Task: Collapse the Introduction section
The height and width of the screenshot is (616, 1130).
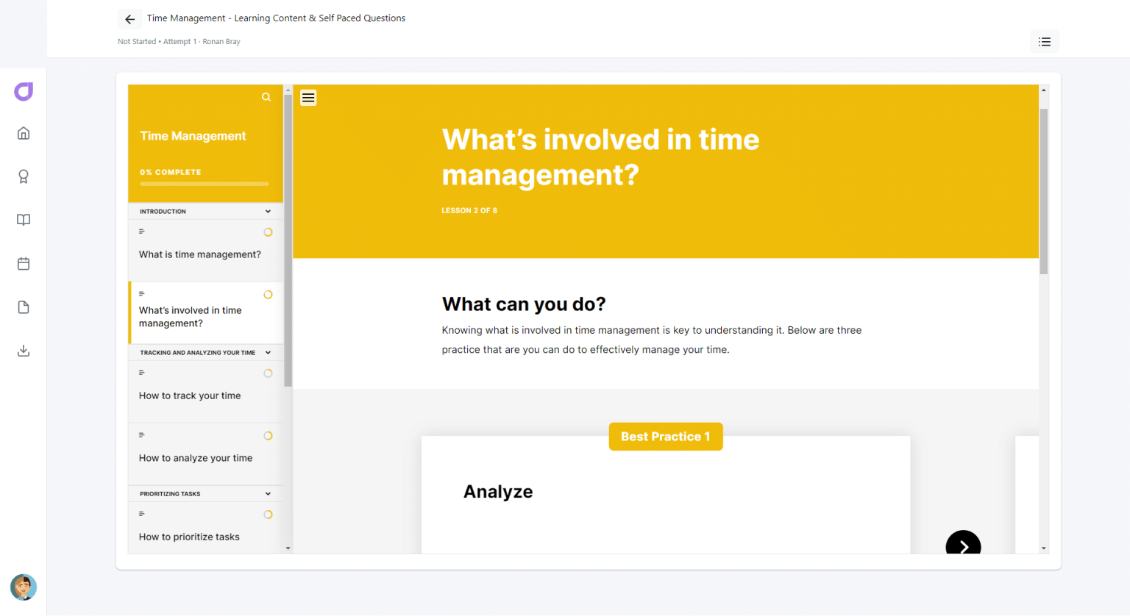Action: tap(268, 212)
